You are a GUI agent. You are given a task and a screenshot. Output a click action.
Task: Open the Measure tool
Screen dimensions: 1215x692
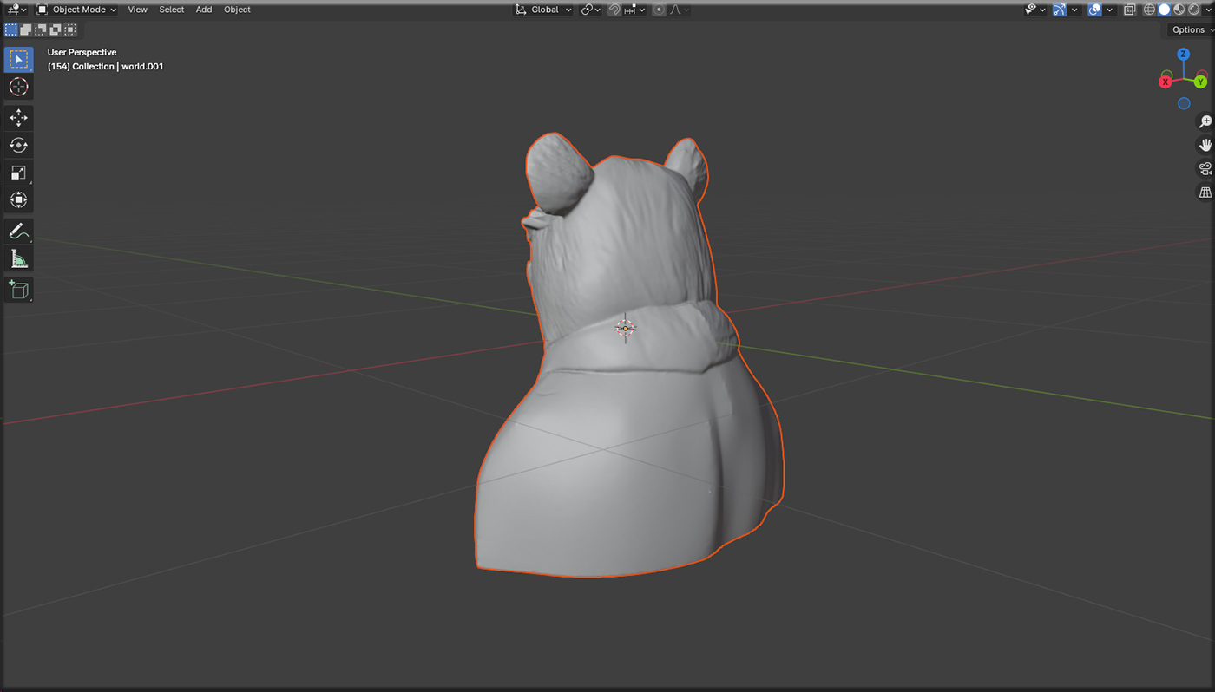18,258
